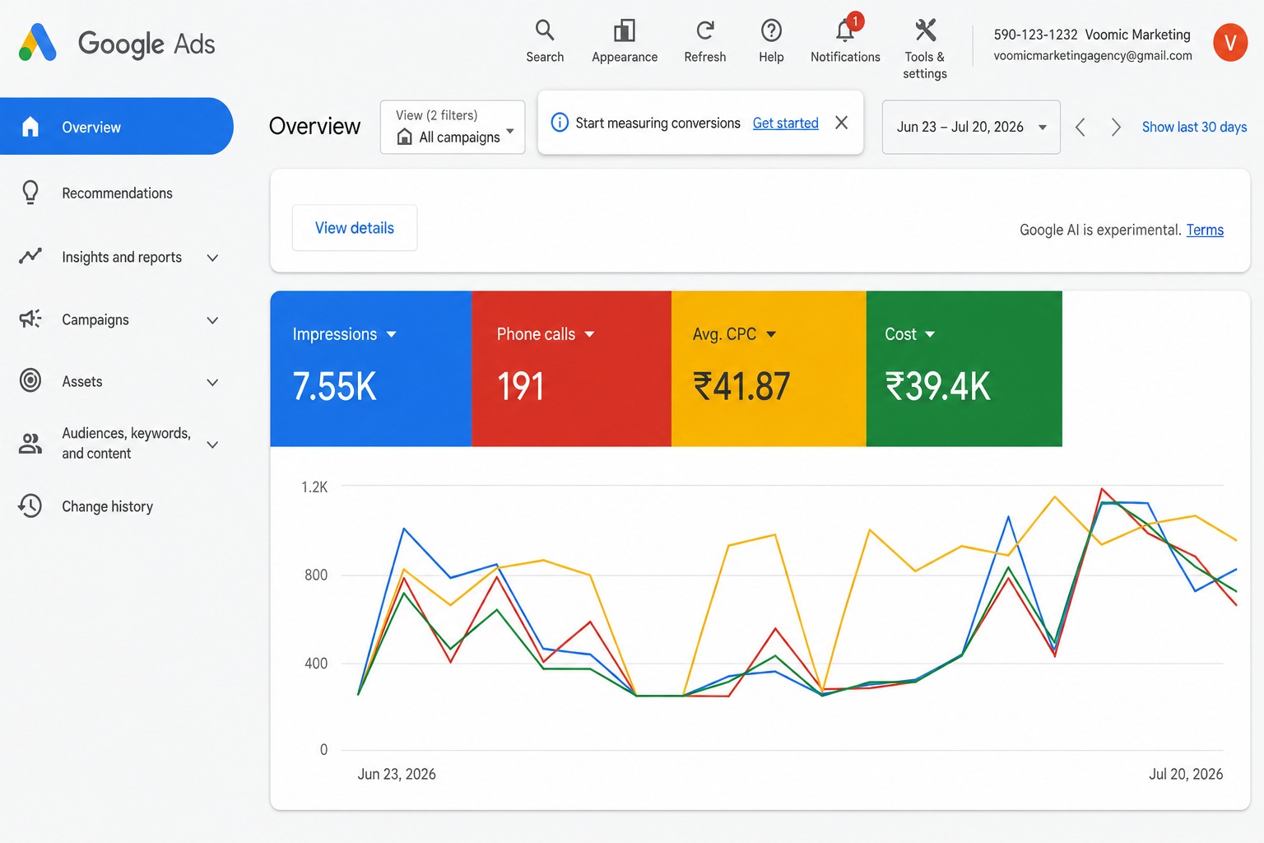Select Change history in the sidebar
1264x843 pixels.
tap(117, 506)
